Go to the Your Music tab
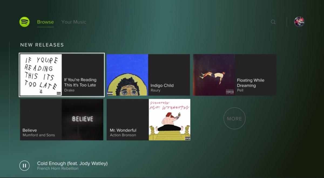Screen dimensions: 324x178 74,22
